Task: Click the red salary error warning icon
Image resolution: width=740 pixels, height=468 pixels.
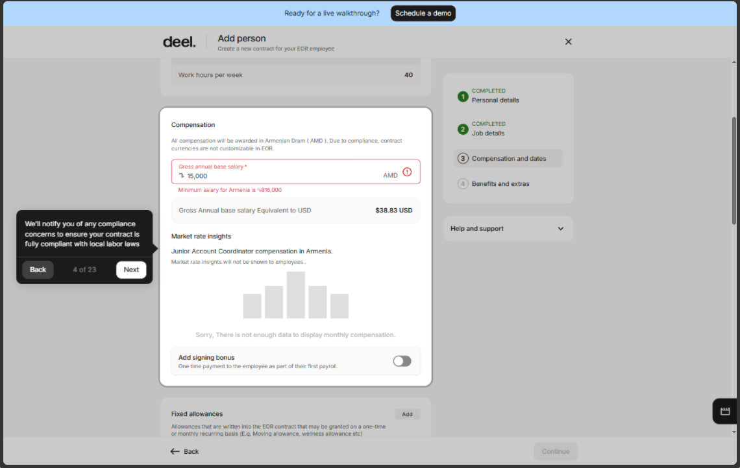Action: pyautogui.click(x=407, y=172)
